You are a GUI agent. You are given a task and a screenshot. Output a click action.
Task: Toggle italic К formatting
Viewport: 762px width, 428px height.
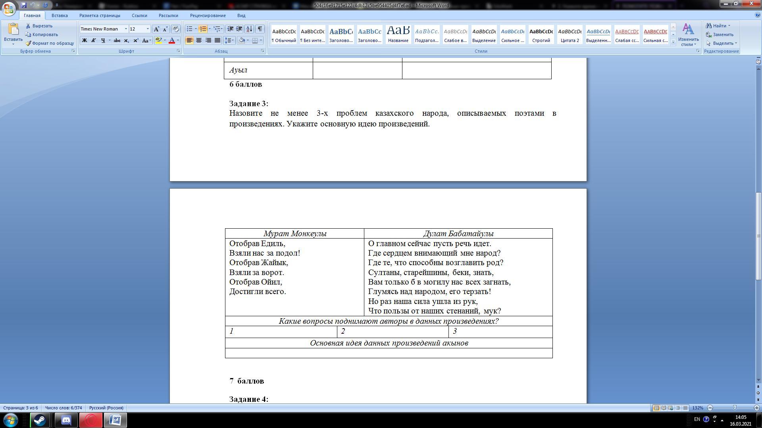pos(93,40)
